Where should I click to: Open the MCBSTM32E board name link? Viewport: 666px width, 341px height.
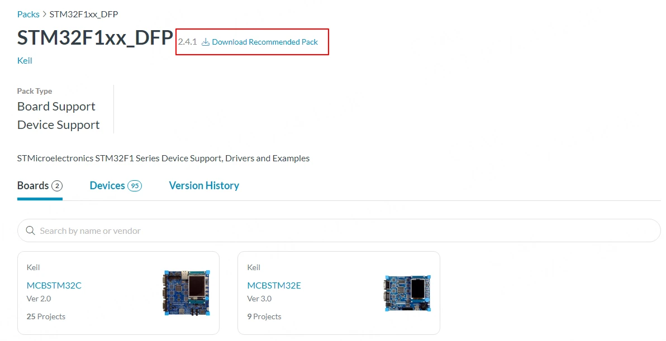(x=274, y=285)
